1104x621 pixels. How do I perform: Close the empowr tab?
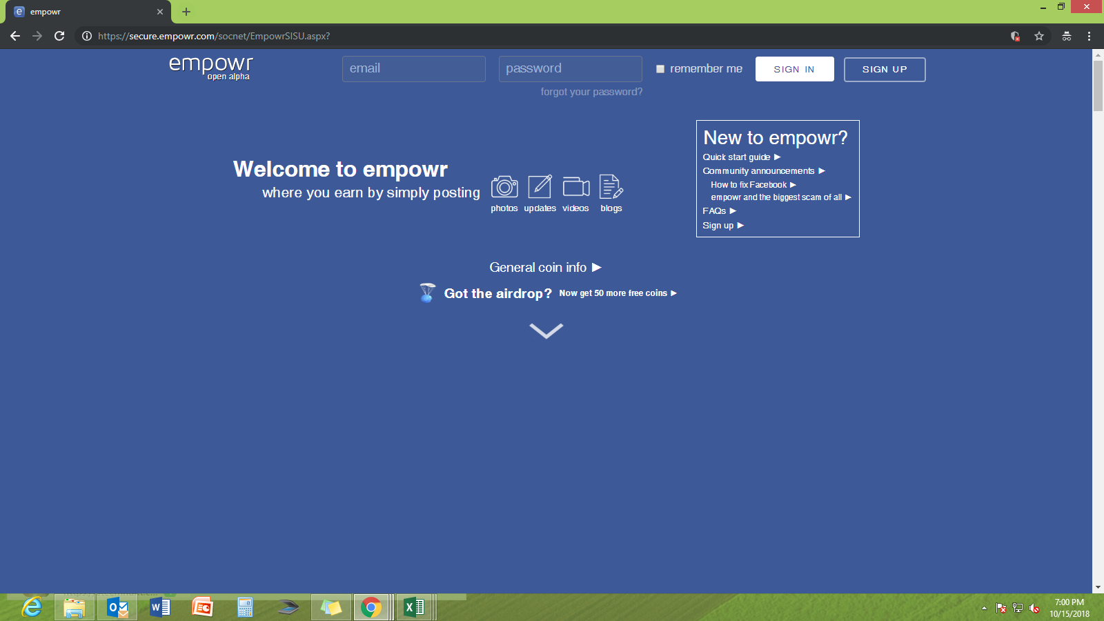tap(160, 12)
